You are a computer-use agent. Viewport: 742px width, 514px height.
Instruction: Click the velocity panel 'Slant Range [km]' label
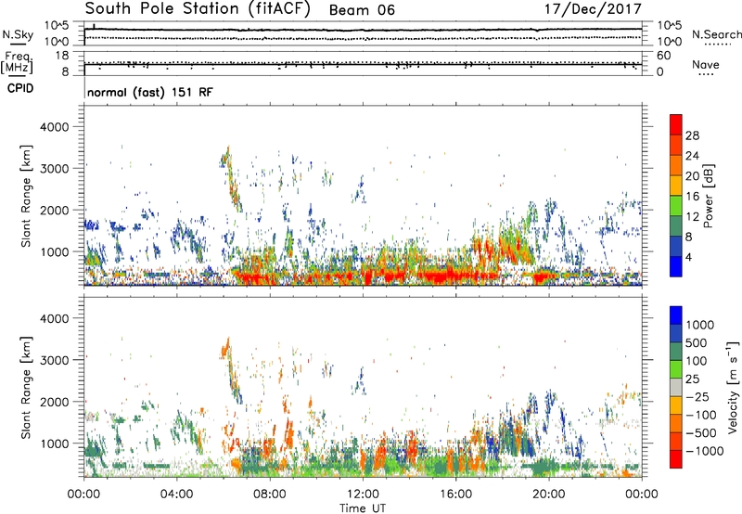point(26,387)
